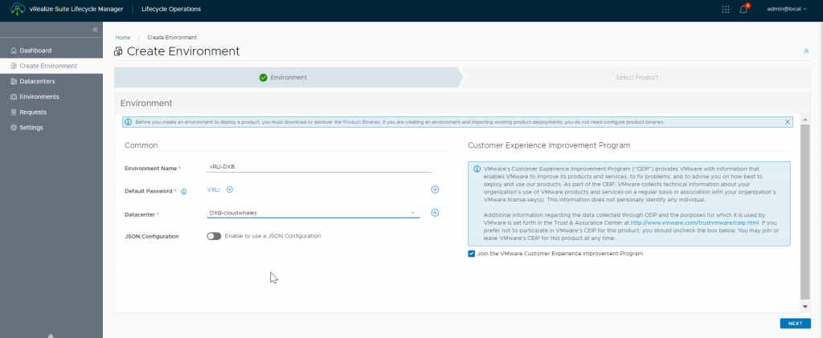Click the green Environment step checkmark
This screenshot has height=338, width=823.
tap(264, 78)
